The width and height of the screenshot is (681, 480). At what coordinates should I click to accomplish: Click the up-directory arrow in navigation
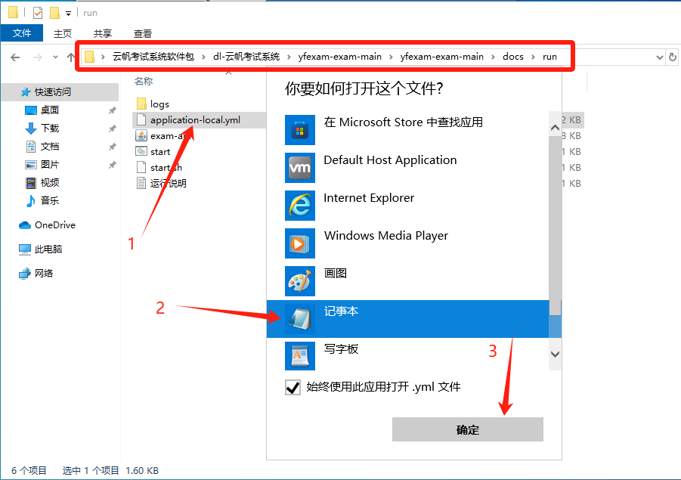73,57
